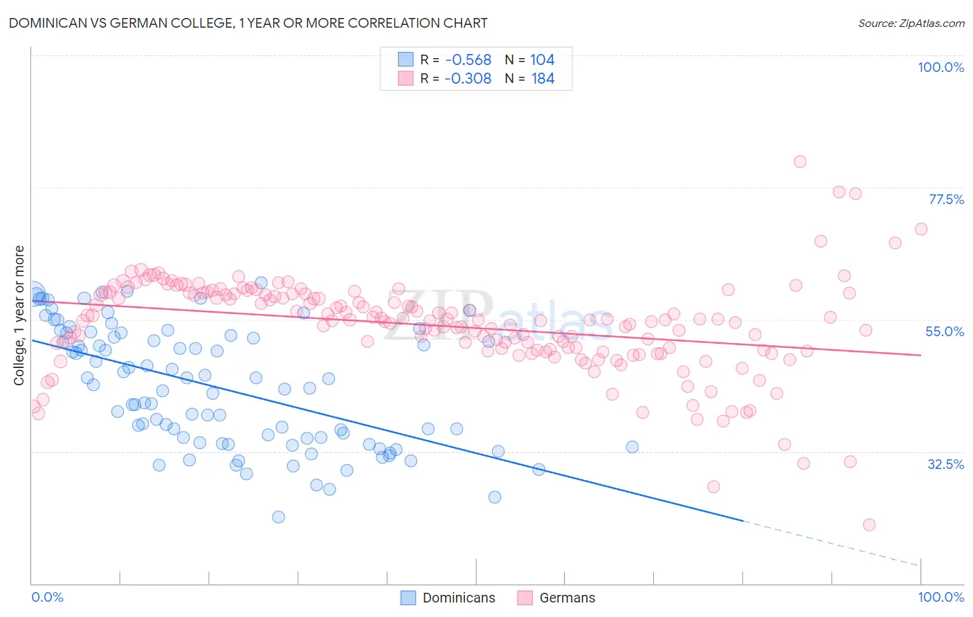Click the pink swatch beside R = -0.308
This screenshot has height=617, width=973.
[x=406, y=78]
